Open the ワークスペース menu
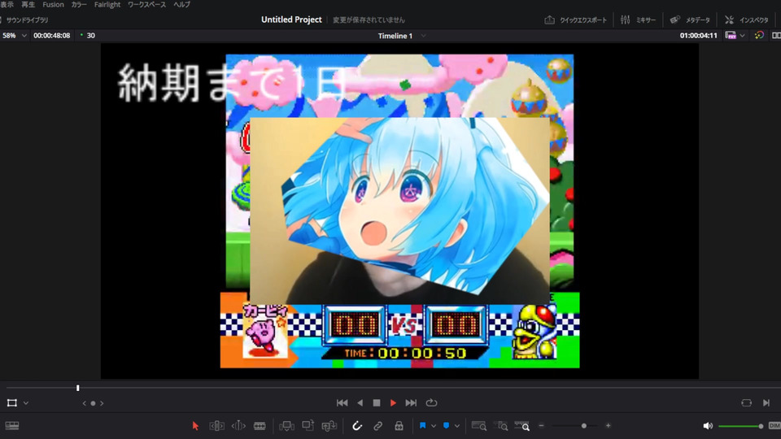Viewport: 781px width, 439px height. click(x=146, y=5)
